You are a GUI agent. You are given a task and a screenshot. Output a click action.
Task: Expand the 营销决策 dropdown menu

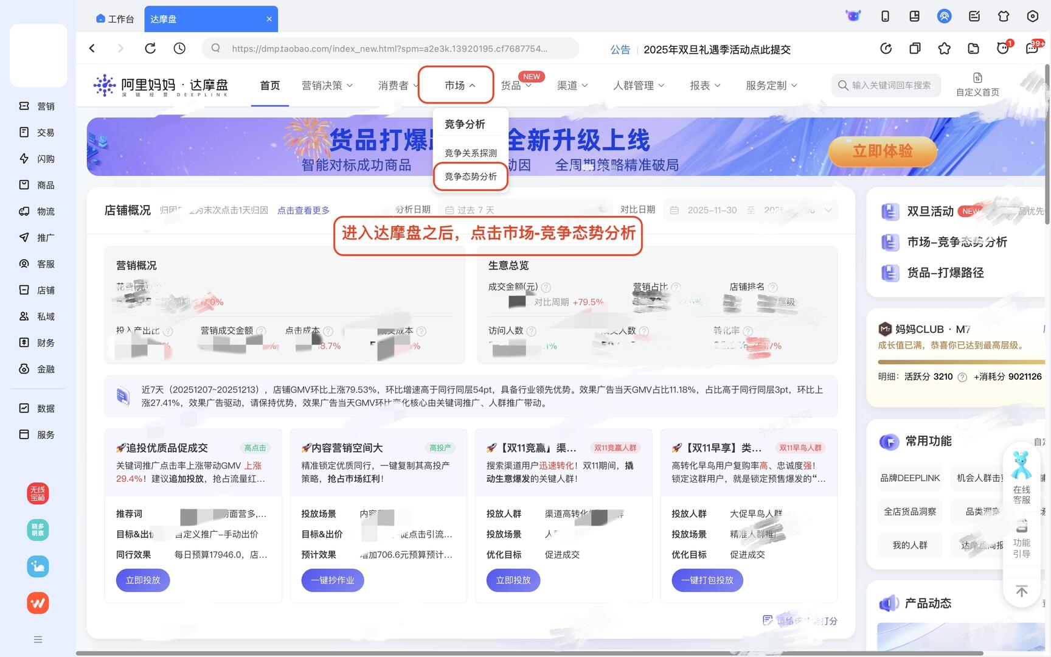[x=327, y=86]
